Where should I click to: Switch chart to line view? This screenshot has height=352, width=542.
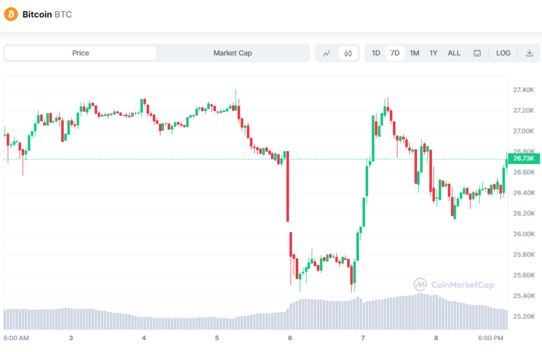coord(327,53)
